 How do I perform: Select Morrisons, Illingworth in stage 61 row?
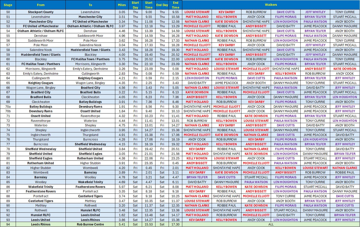91,64
